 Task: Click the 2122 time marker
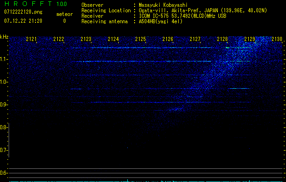59,39
